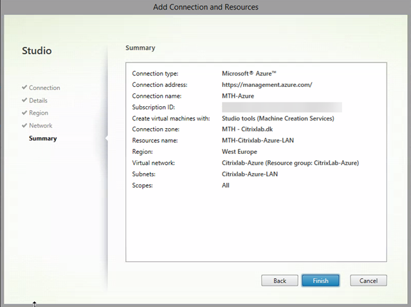Image resolution: width=411 pixels, height=307 pixels.
Task: Click the blurred Subscription ID value
Action: (282, 107)
